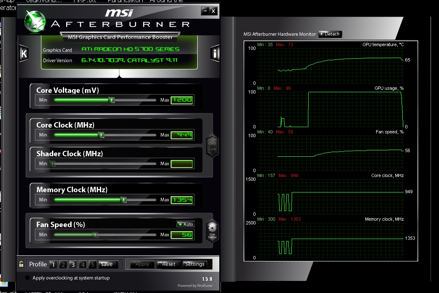439x293 pixels.
Task: Click the Fan Speed value field 56
Action: pyautogui.click(x=182, y=234)
